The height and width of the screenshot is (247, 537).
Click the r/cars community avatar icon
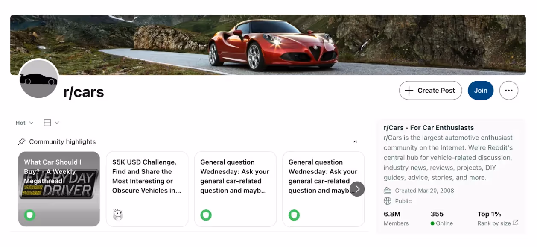(x=38, y=79)
